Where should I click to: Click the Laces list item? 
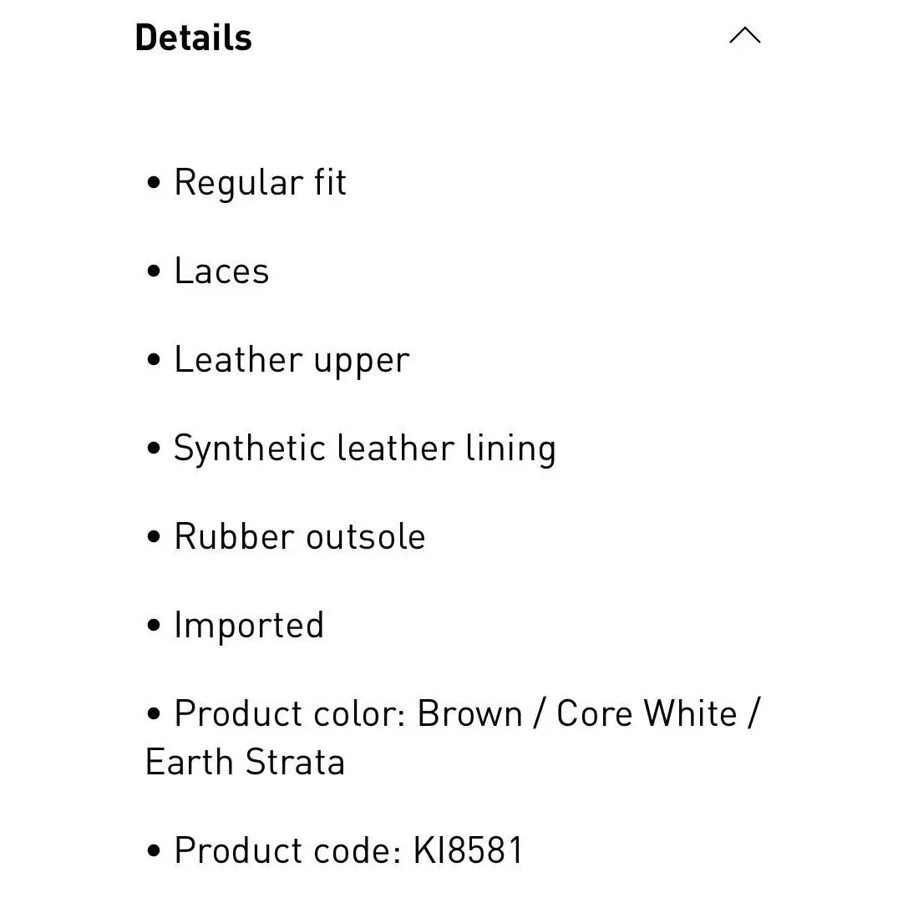[222, 271]
